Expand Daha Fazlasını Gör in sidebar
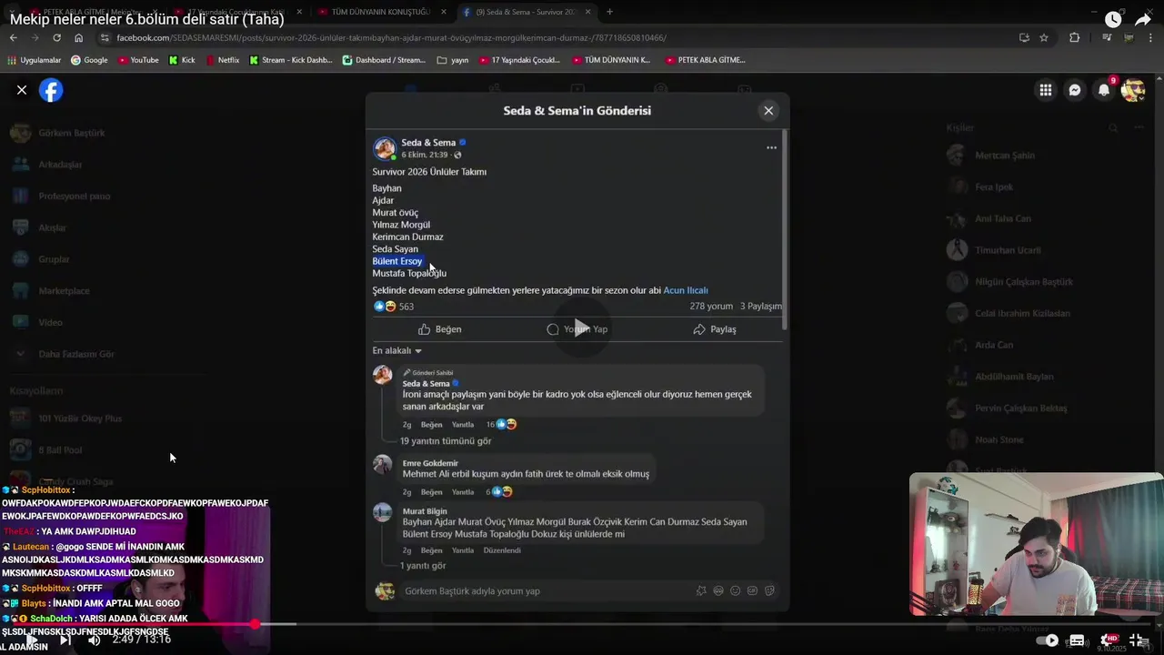This screenshot has height=655, width=1164. [64, 354]
